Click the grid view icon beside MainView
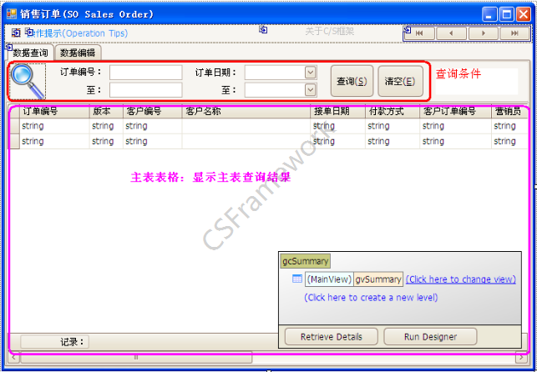537x372 pixels. coord(297,279)
